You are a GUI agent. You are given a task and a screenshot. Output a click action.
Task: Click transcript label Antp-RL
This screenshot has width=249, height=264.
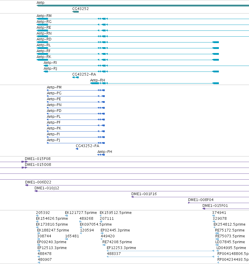click(44, 45)
